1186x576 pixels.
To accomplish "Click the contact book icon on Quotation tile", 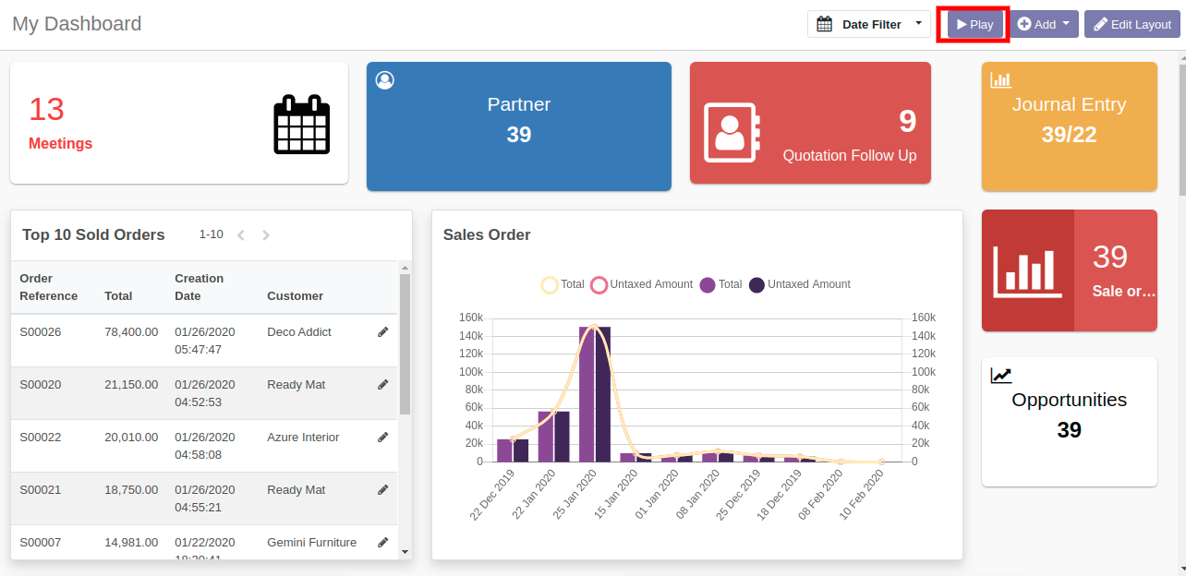I will (731, 133).
